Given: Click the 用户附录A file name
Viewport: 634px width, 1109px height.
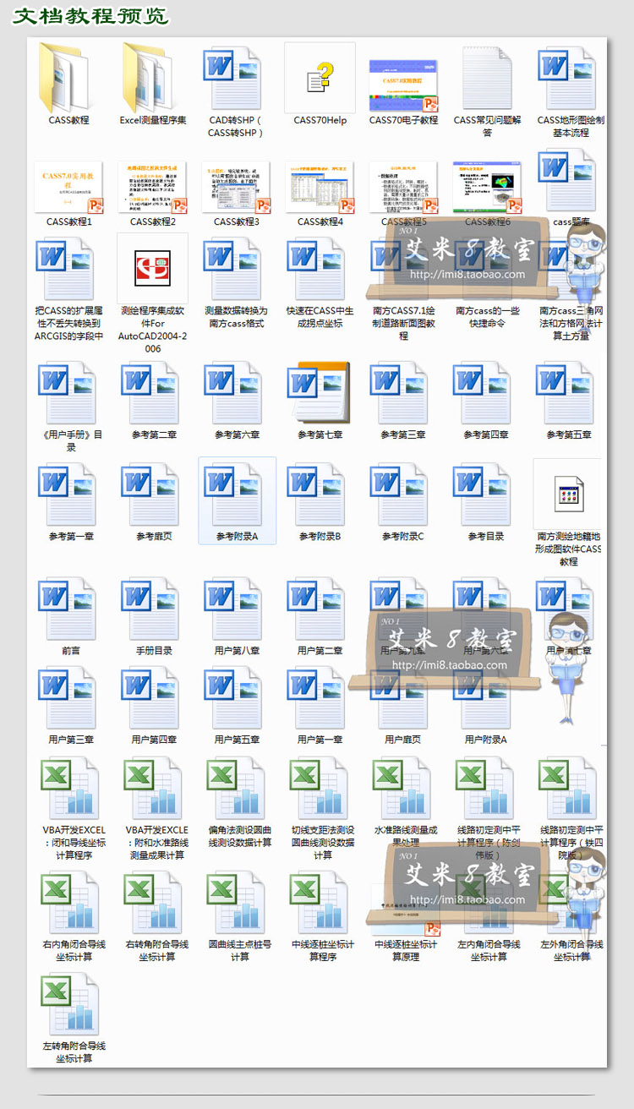Looking at the screenshot, I should tap(486, 740).
